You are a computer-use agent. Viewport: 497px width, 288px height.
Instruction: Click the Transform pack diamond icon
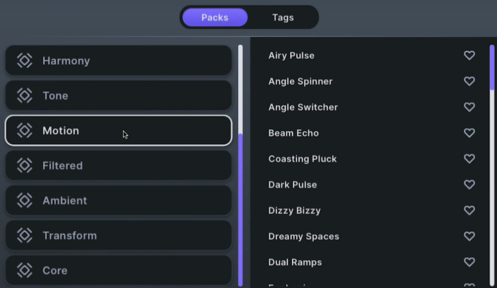click(x=24, y=235)
